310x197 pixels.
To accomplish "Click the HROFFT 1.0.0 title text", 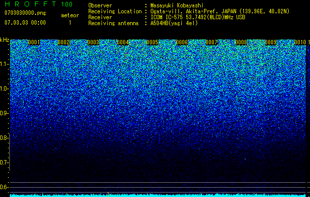I will point(38,4).
